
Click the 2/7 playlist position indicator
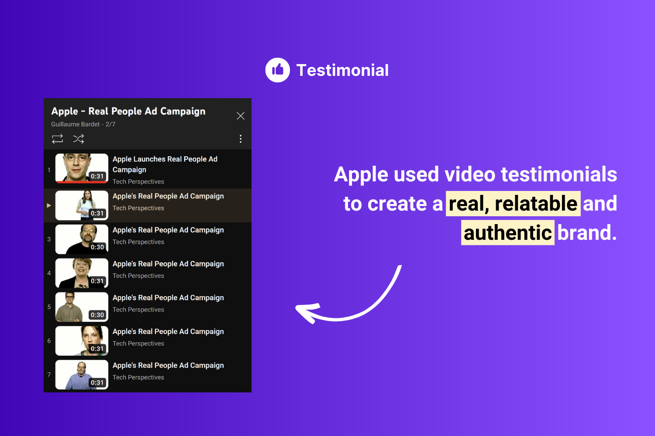point(110,124)
